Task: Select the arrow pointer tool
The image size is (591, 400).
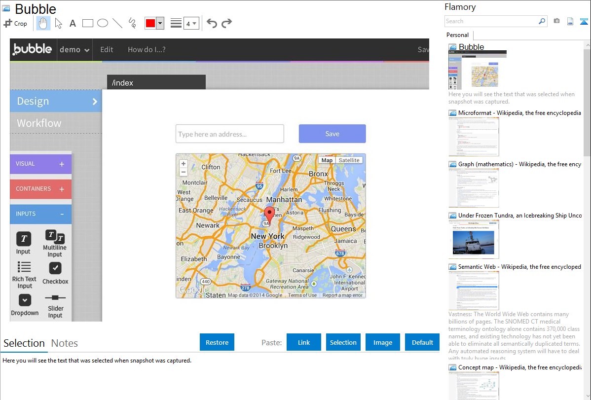Action: (58, 23)
